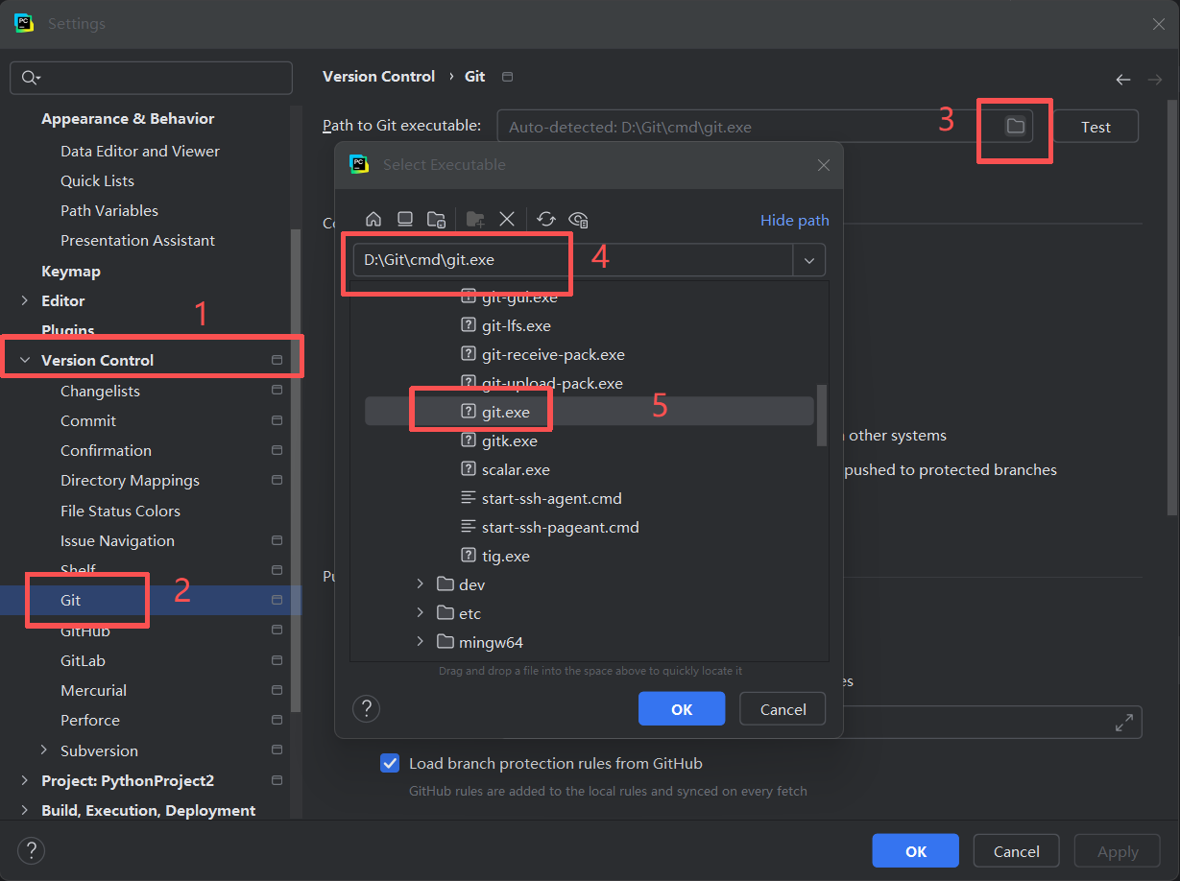Image resolution: width=1180 pixels, height=881 pixels.
Task: Click the Delete (X) toolbar icon in file dialog
Action: 507,219
